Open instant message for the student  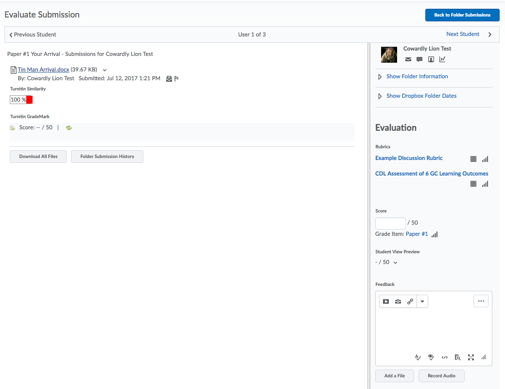tap(419, 59)
